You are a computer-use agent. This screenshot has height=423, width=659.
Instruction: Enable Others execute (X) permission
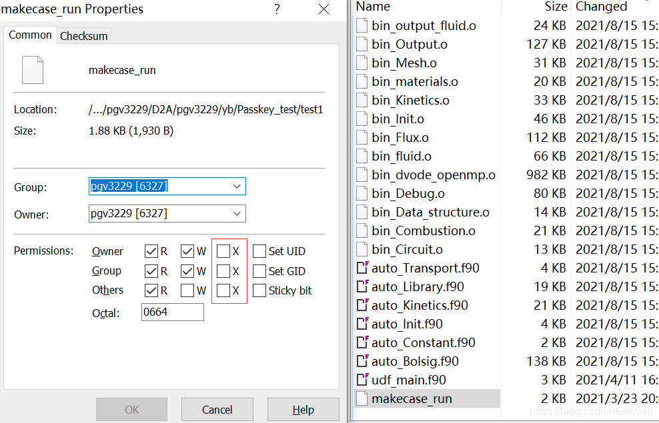tap(223, 290)
